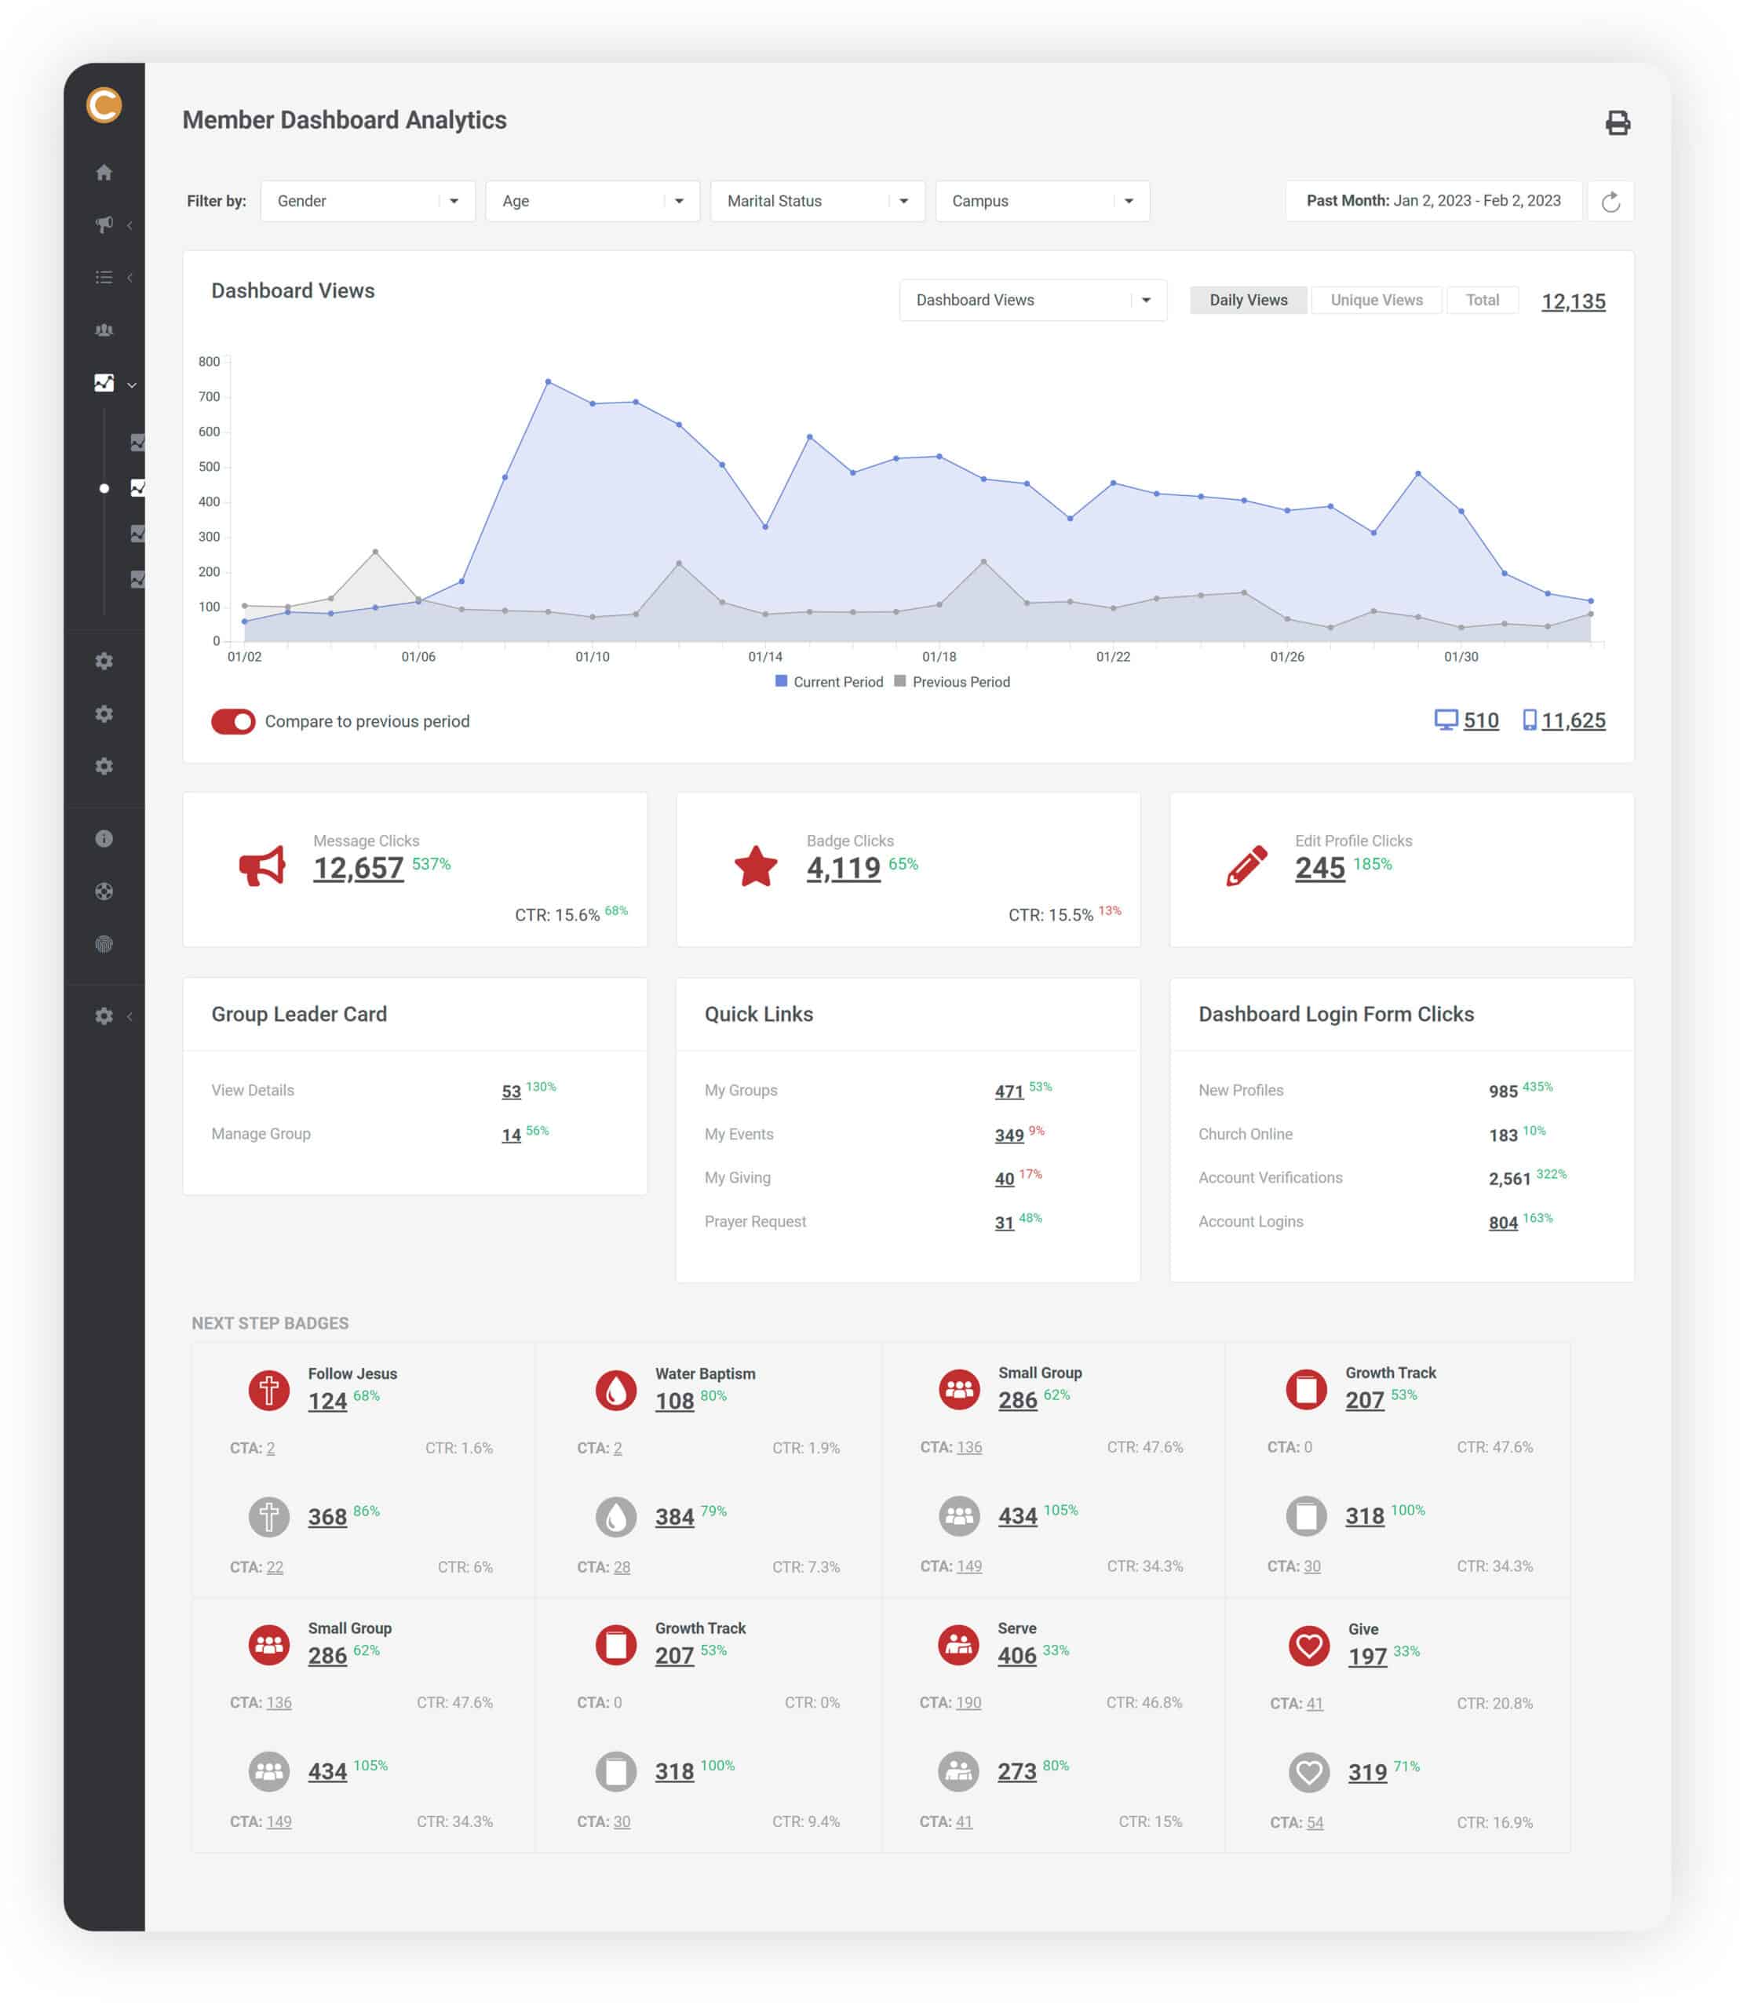Open Serve CTA 190 link
The height and width of the screenshot is (2009, 1740).
point(968,1702)
